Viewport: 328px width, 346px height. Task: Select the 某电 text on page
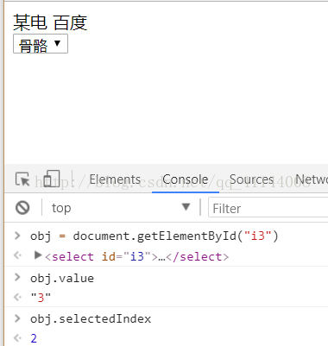[x=30, y=22]
